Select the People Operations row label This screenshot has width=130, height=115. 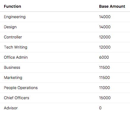21,88
